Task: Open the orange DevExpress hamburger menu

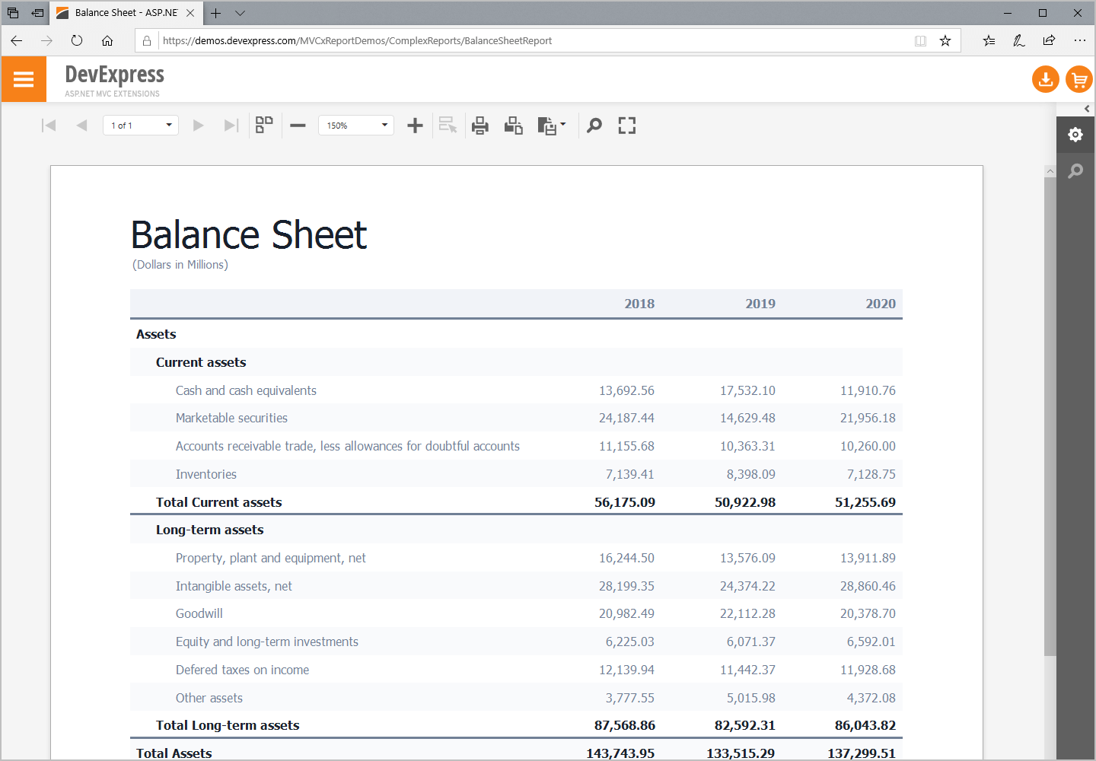Action: (24, 78)
